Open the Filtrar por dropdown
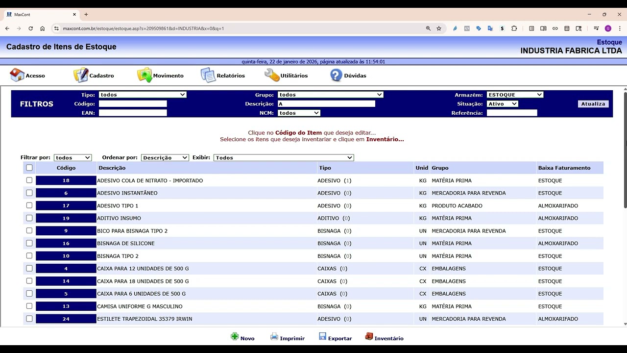 72,158
